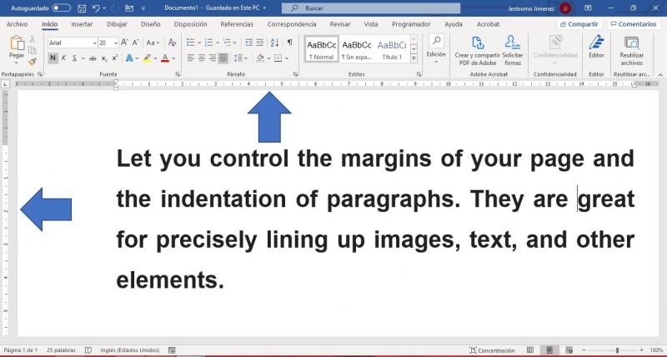Open the Insertar tab

tap(82, 24)
